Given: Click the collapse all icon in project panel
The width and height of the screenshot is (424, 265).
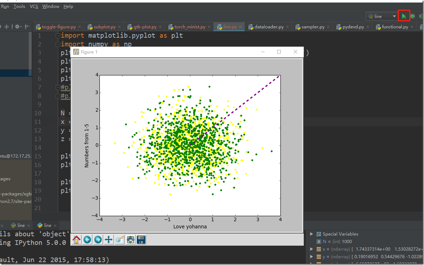Looking at the screenshot, I should click(6, 27).
